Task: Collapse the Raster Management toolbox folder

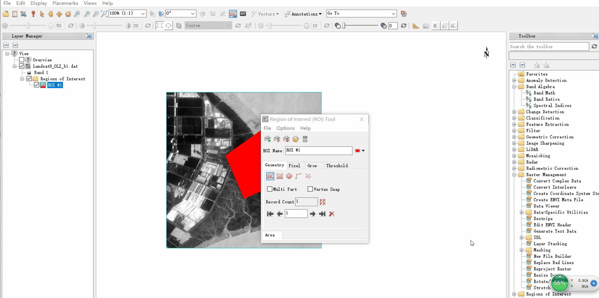Action: pos(514,175)
